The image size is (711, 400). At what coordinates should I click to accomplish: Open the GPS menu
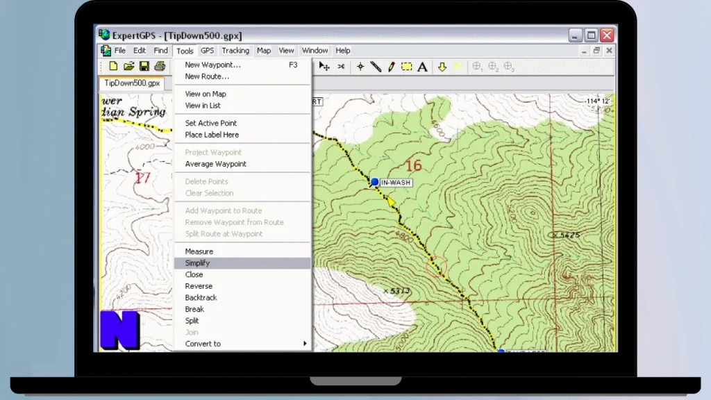[207, 50]
